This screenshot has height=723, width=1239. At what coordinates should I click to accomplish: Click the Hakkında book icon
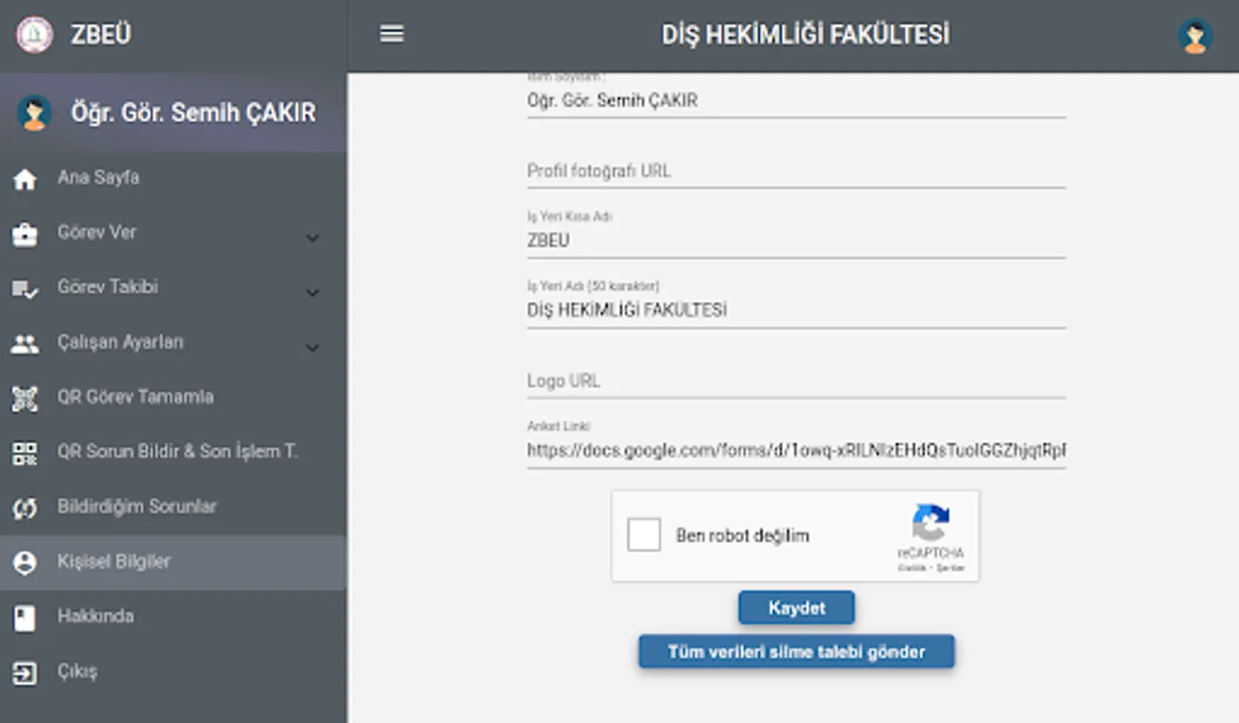click(x=25, y=617)
